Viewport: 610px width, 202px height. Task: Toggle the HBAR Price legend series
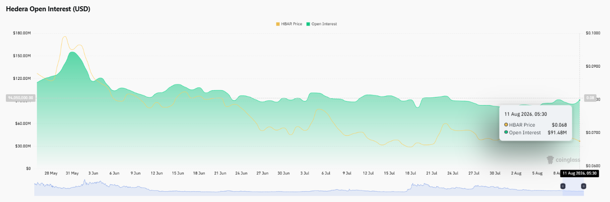point(289,24)
